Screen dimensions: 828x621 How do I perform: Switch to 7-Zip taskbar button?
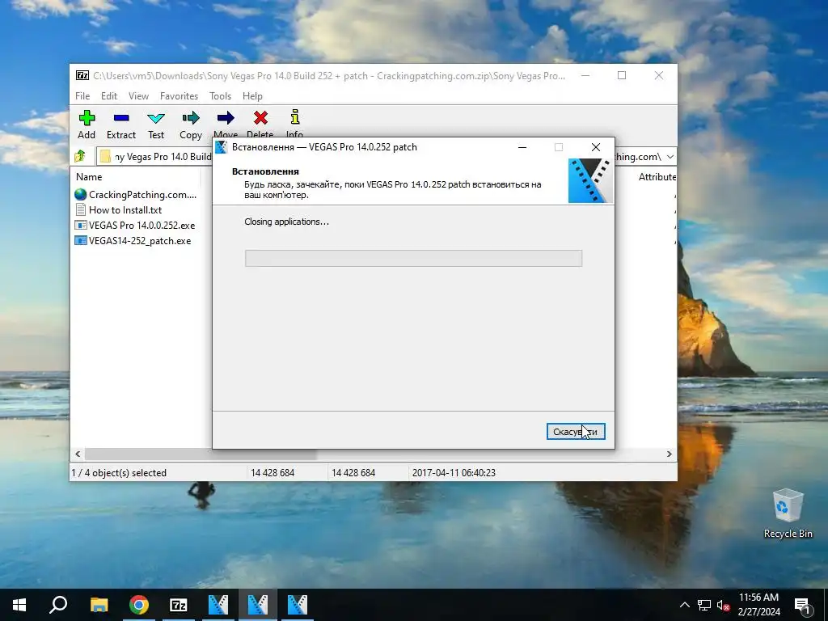pyautogui.click(x=179, y=605)
